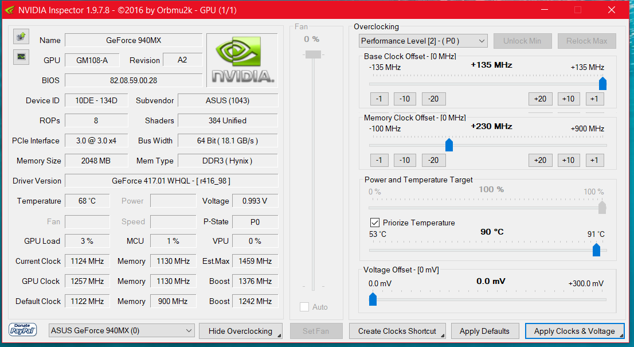The height and width of the screenshot is (347, 634).
Task: Click the Set Fan button
Action: pos(316,331)
